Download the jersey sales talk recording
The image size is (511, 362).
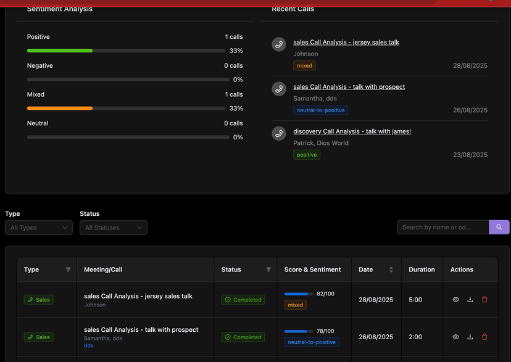point(470,299)
